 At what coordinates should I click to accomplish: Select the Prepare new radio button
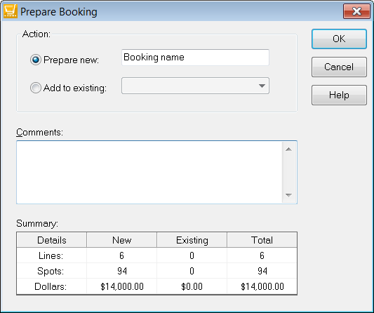coord(36,60)
